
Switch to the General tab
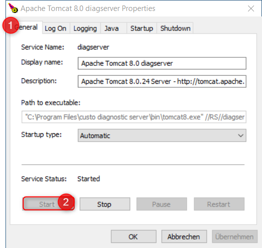click(26, 27)
